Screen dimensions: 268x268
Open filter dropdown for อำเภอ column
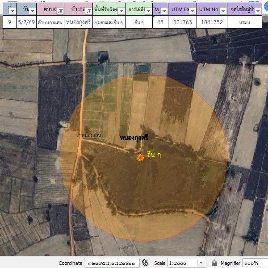coord(88,11)
